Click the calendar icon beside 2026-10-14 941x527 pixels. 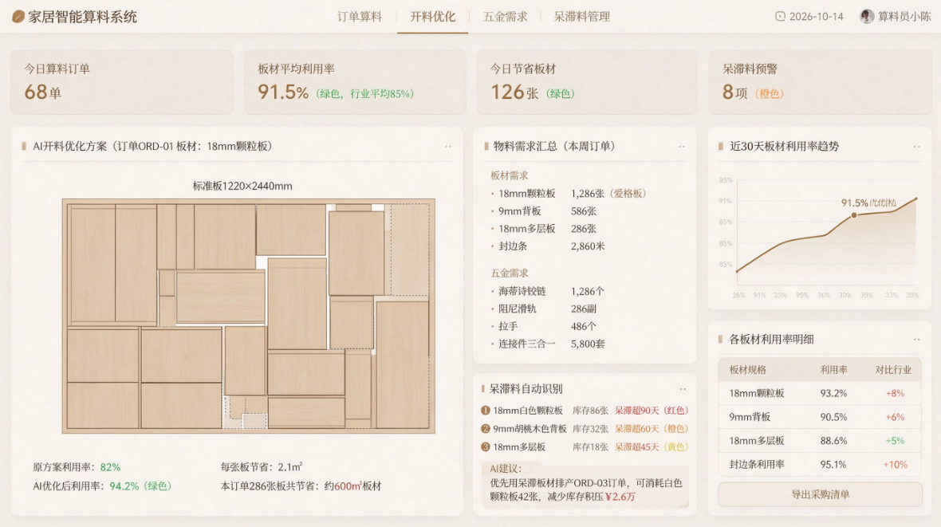tap(780, 16)
